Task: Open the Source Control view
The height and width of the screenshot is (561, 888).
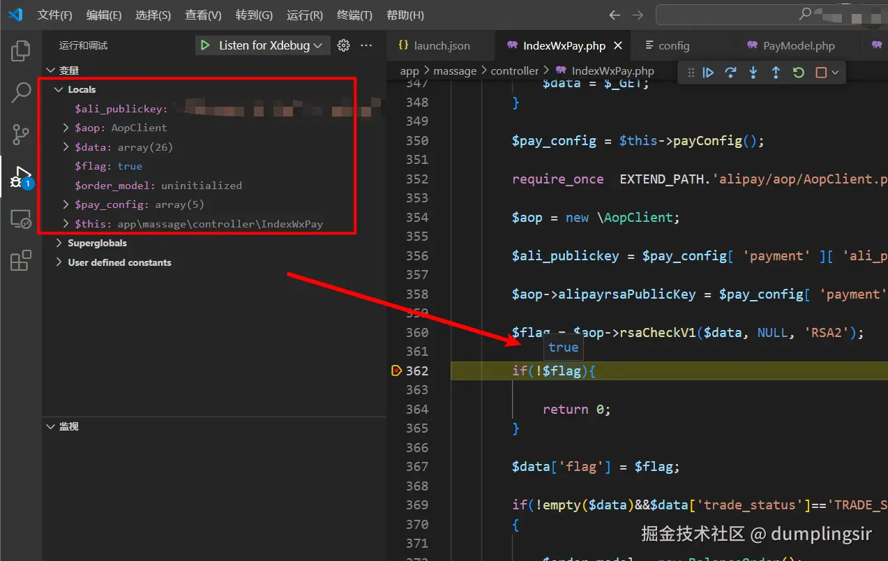Action: pos(21,134)
